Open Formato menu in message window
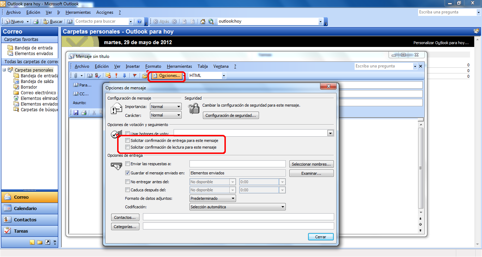 click(x=153, y=66)
